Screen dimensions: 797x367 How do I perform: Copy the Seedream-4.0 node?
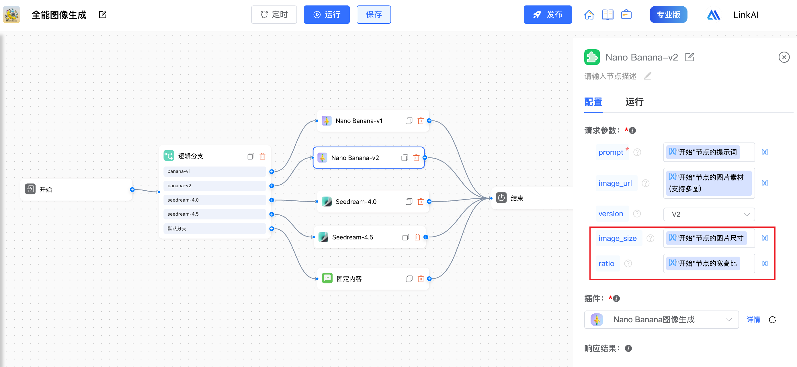[409, 202]
